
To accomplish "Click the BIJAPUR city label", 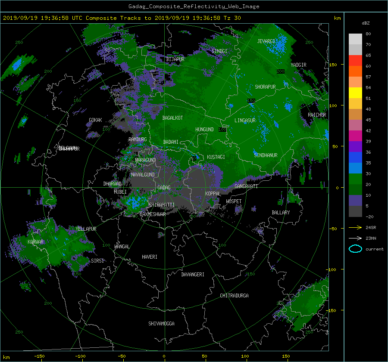I will coord(175,59).
